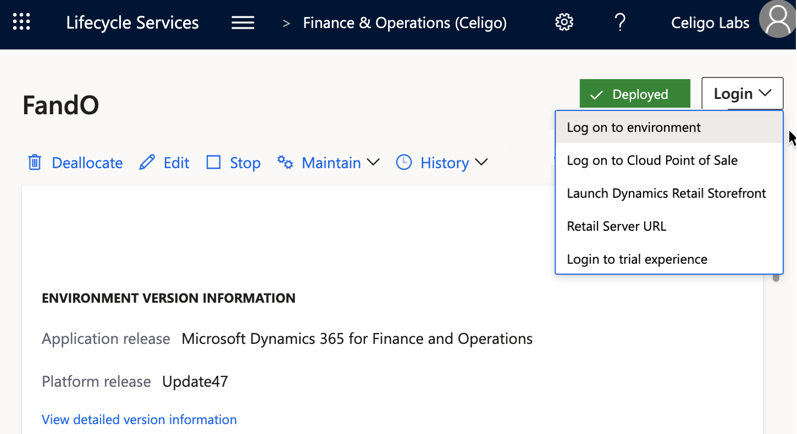Click the FandO environment title
This screenshot has width=797, height=434.
pyautogui.click(x=60, y=105)
